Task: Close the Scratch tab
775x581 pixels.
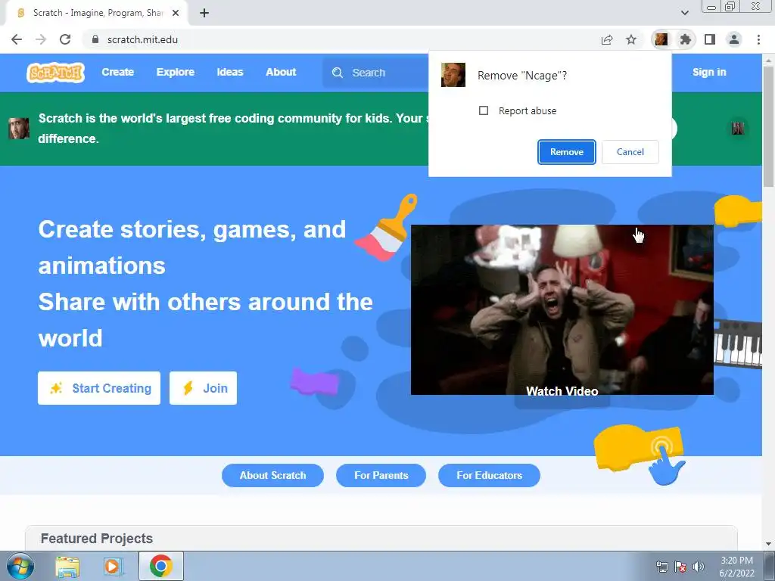Action: [176, 14]
